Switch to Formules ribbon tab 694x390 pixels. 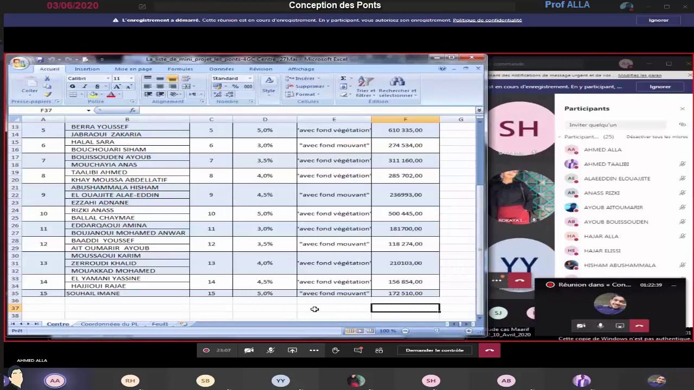180,69
